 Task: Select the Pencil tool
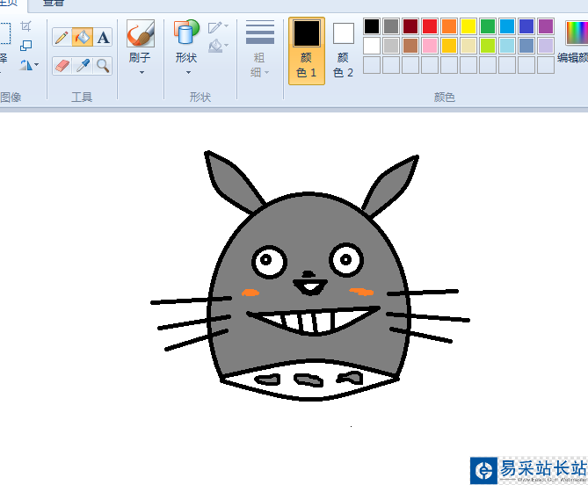click(x=62, y=37)
